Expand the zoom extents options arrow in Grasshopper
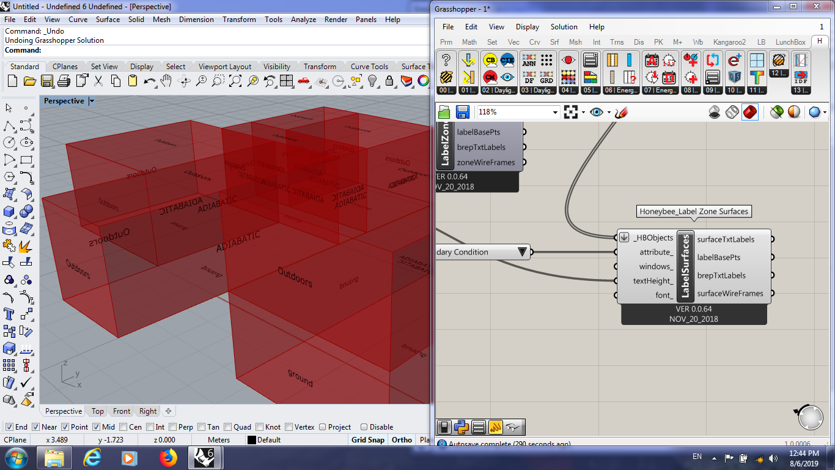The width and height of the screenshot is (835, 470). [x=583, y=112]
